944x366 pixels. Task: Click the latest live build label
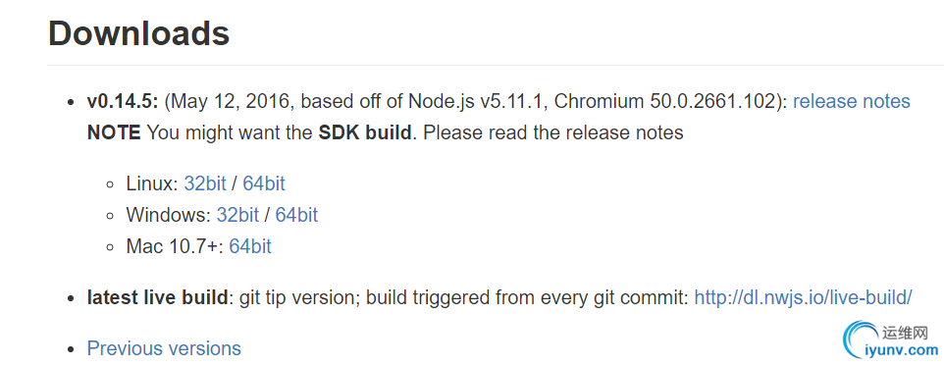pos(158,296)
